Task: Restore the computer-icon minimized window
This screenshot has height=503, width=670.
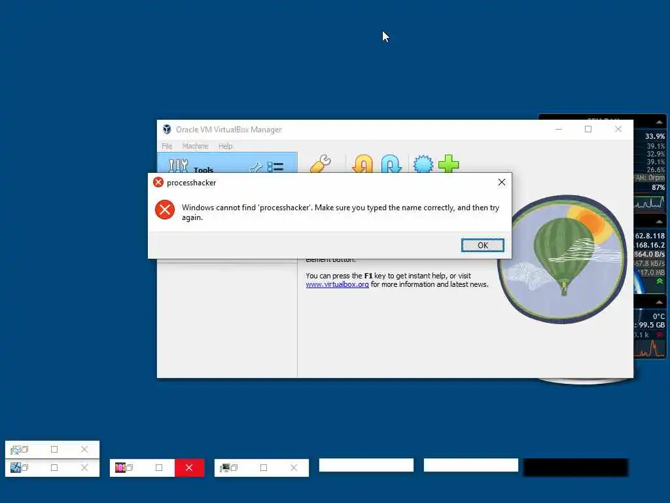Action: [234, 468]
